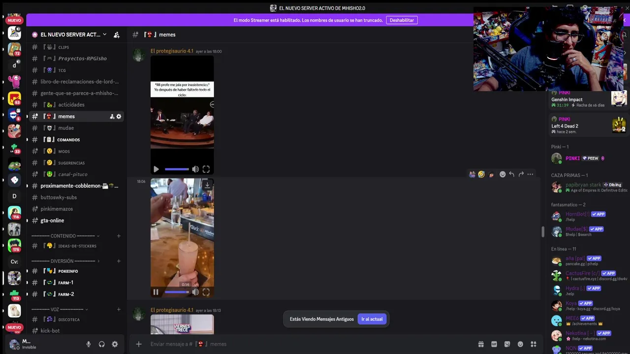Click 'Deshabilitar' streamer mode button
This screenshot has width=630, height=354.
pyautogui.click(x=402, y=20)
